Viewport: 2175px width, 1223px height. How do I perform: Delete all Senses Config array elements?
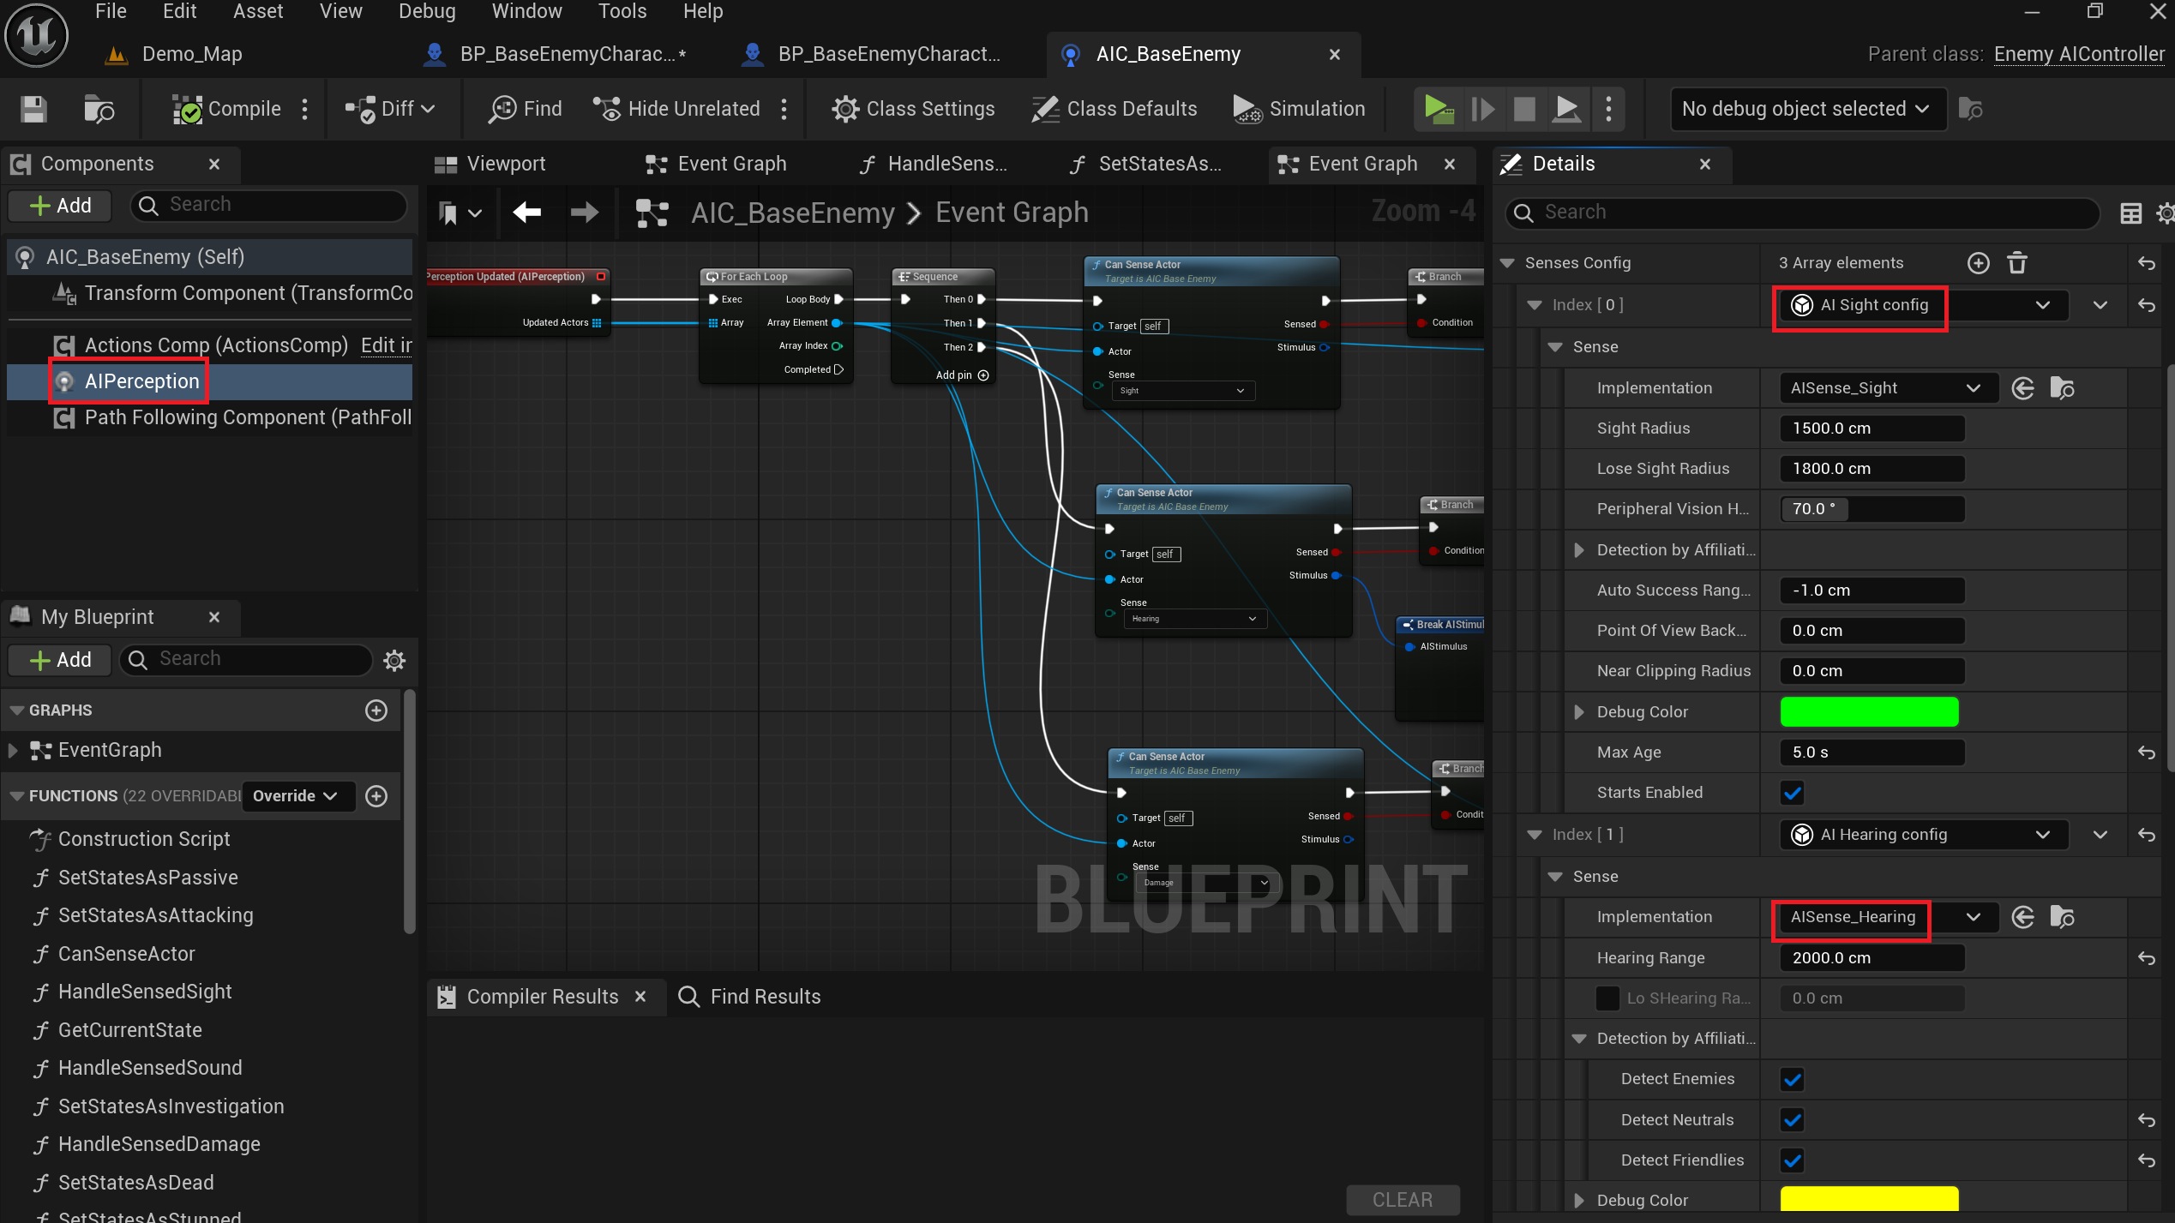pyautogui.click(x=2017, y=263)
